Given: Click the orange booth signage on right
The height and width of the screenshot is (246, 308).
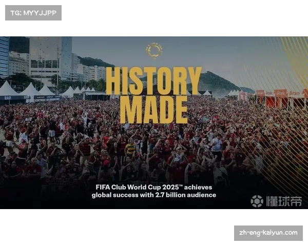Looking at the screenshot, I should [x=280, y=93].
